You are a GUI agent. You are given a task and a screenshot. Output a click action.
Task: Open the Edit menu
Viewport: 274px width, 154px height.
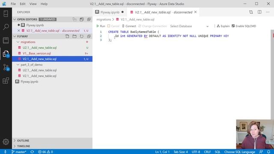pyautogui.click(x=23, y=4)
